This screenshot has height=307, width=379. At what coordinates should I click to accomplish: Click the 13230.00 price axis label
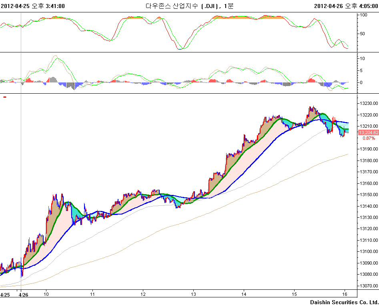[x=367, y=103]
